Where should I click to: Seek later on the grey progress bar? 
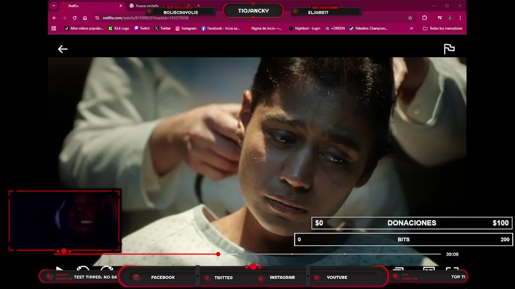[x=330, y=254]
